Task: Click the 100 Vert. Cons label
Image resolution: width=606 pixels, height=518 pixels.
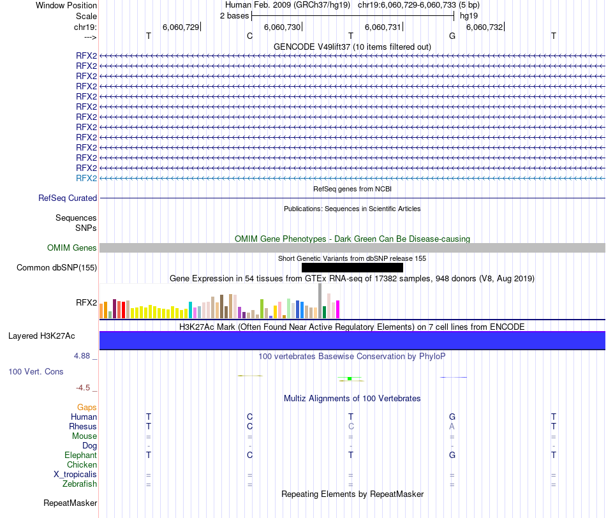Action: (36, 371)
